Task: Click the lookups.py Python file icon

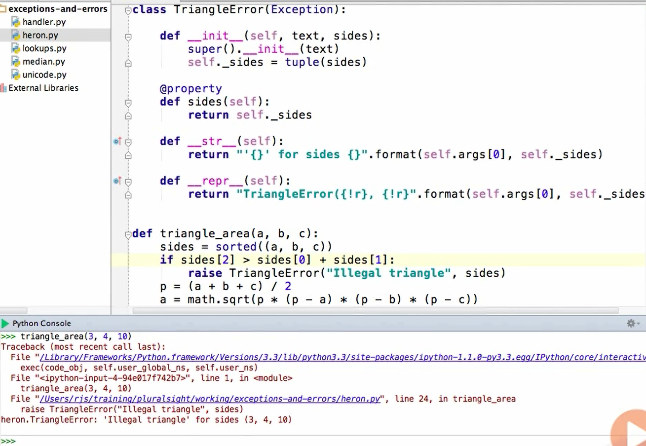Action: tap(16, 48)
